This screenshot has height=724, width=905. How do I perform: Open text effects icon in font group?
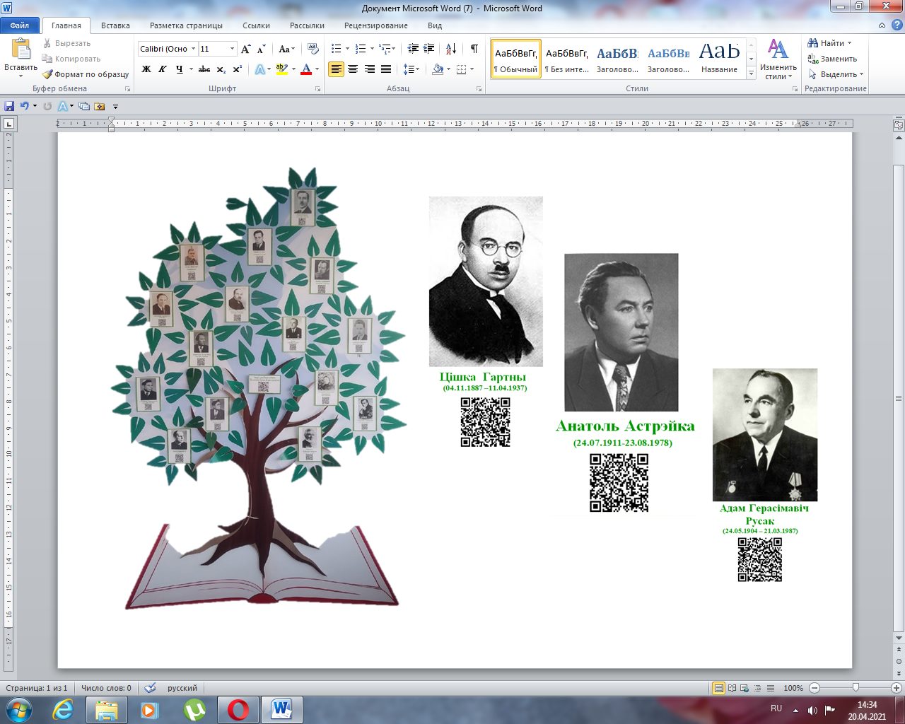tap(259, 69)
